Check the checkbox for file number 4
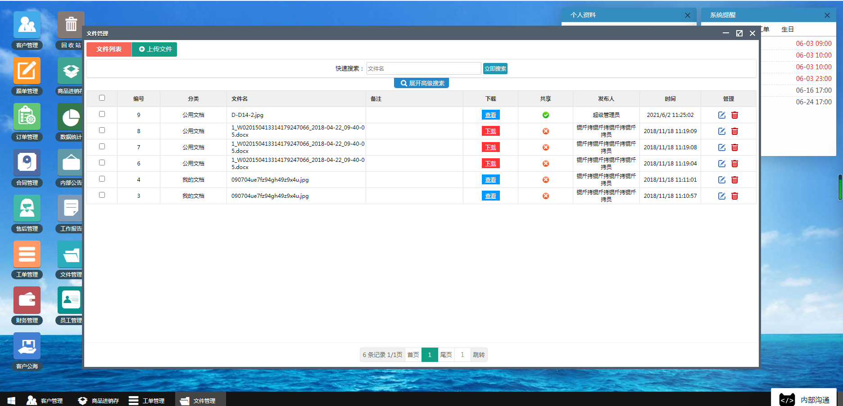 [x=102, y=178]
